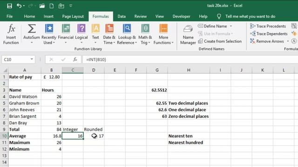The height and width of the screenshot is (167, 298).
Task: Select the Zero decimal places label
Action: (x=189, y=116)
